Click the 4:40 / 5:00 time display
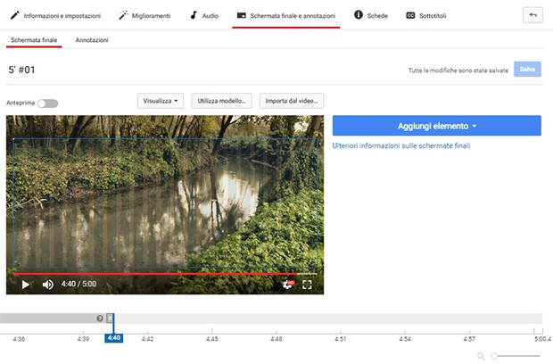The width and height of the screenshot is (553, 364). [78, 284]
